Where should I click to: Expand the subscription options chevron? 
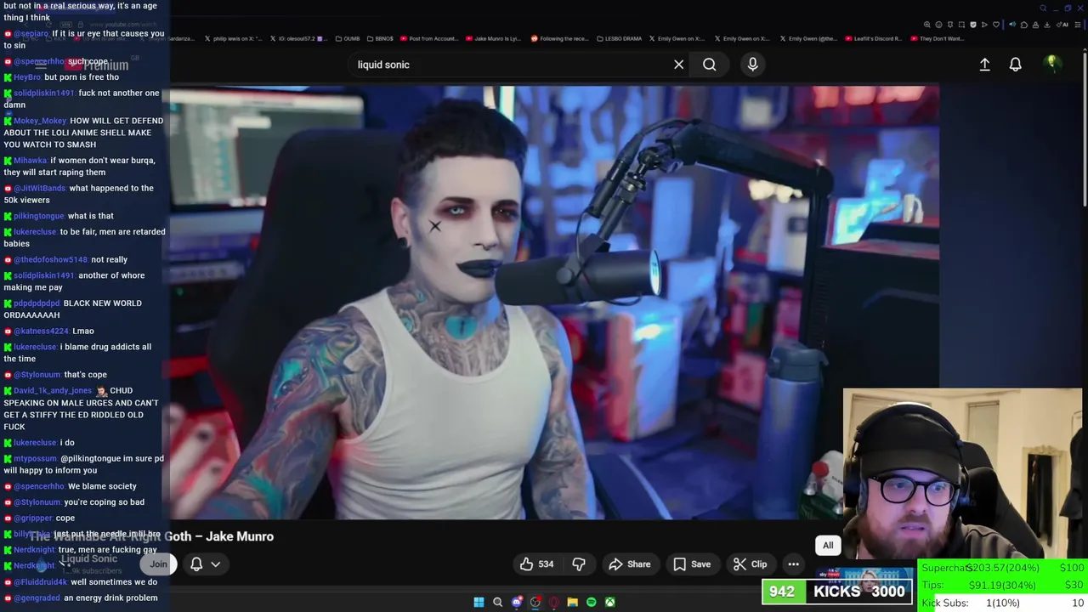216,564
